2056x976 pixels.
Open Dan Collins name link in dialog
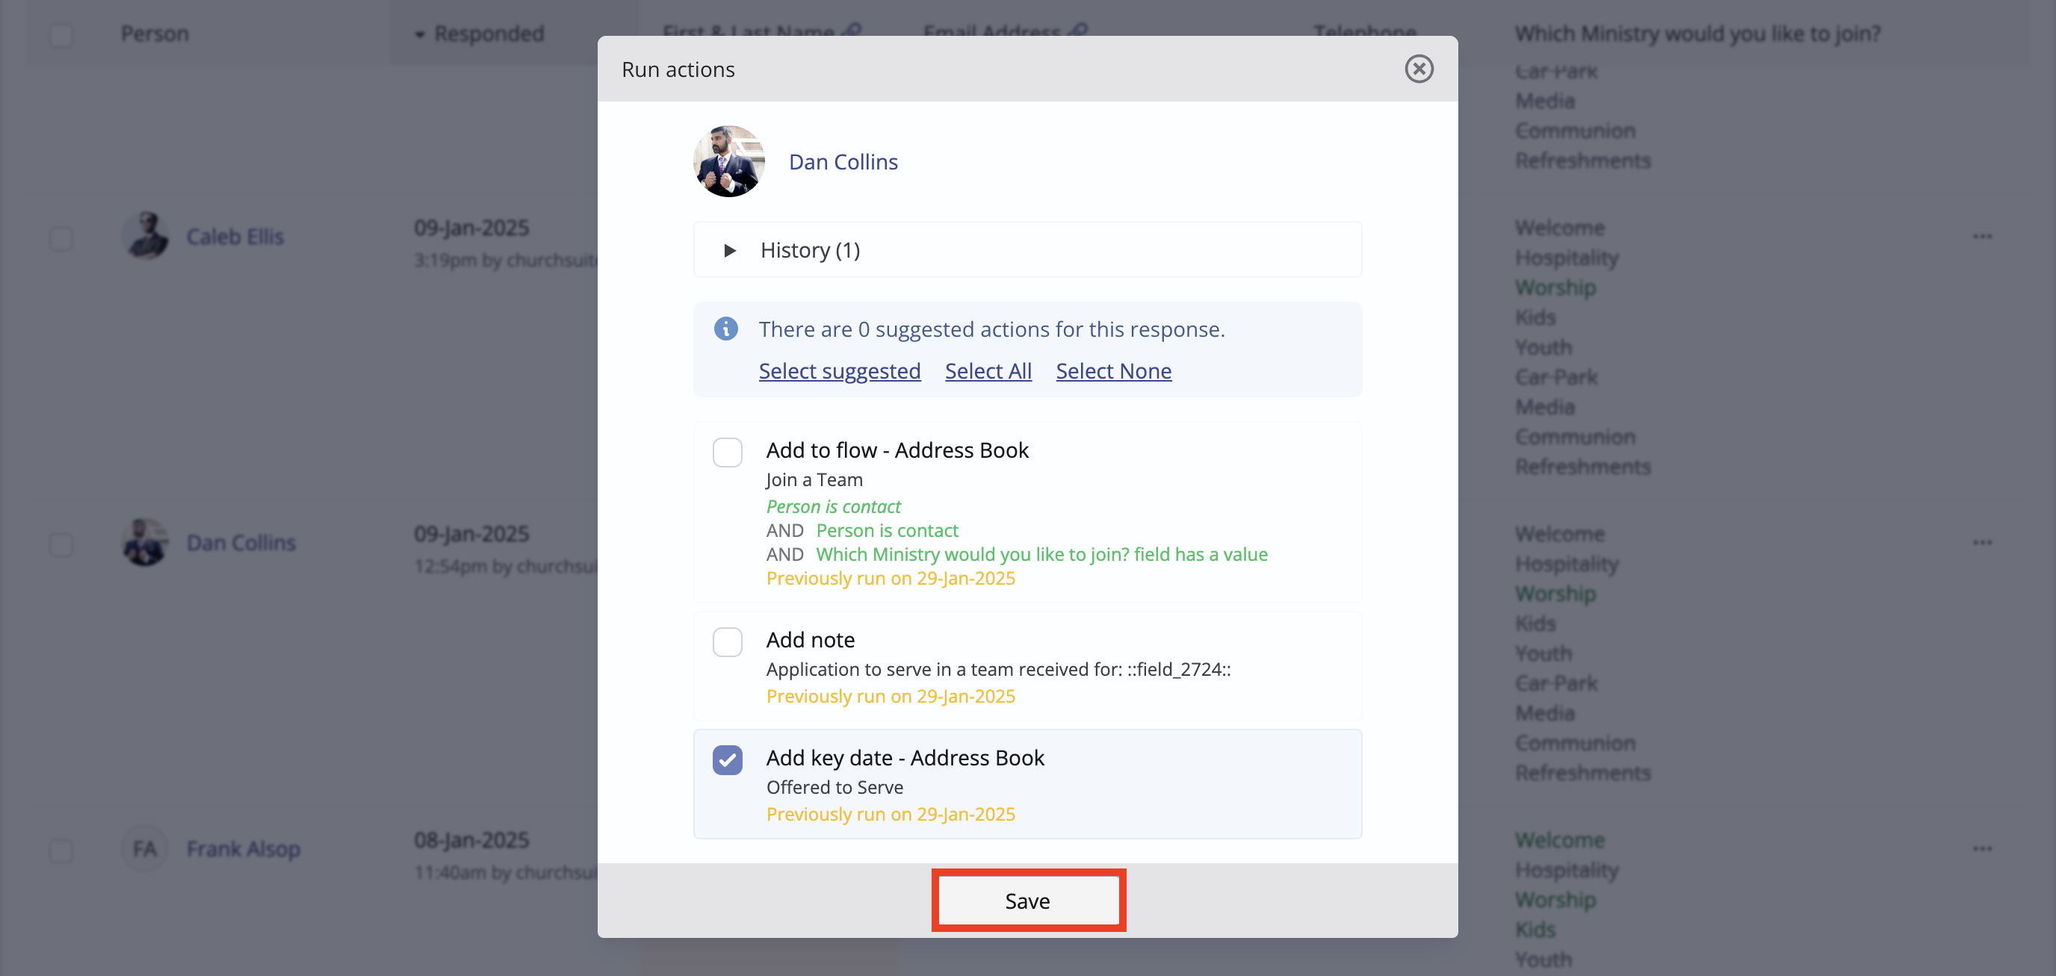point(843,162)
